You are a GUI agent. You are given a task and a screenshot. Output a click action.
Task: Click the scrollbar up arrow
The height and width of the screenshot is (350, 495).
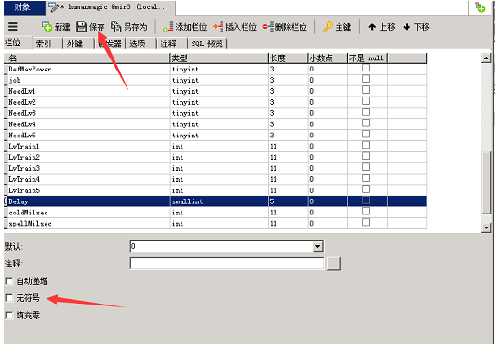(486, 58)
